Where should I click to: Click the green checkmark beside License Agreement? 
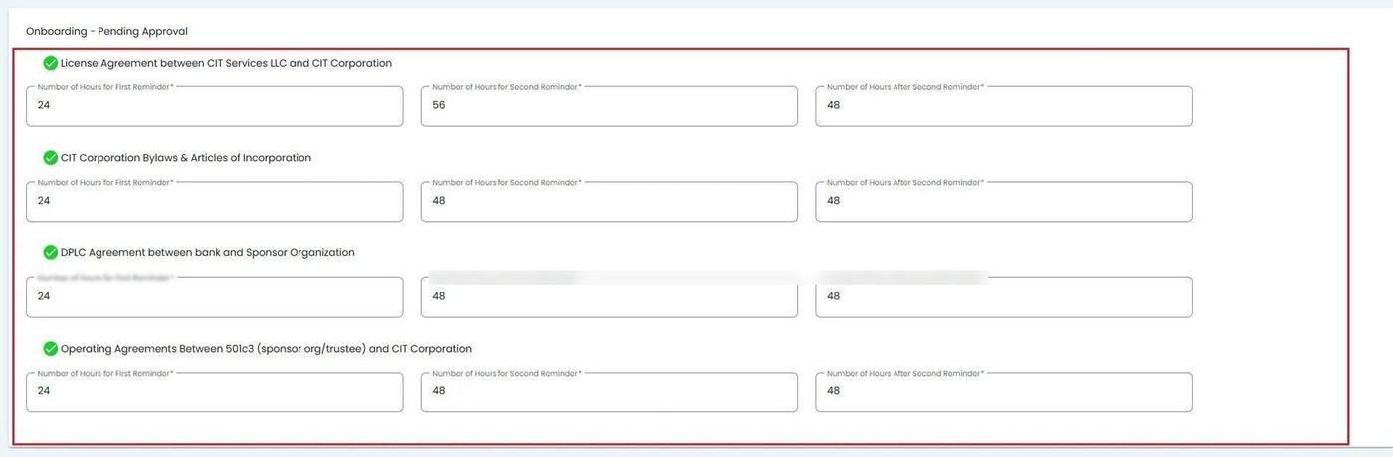click(50, 63)
